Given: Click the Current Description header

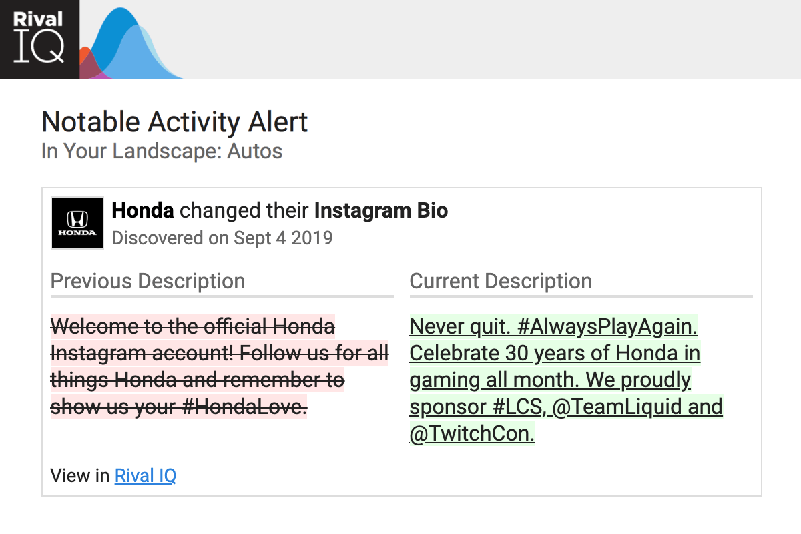Looking at the screenshot, I should [501, 281].
